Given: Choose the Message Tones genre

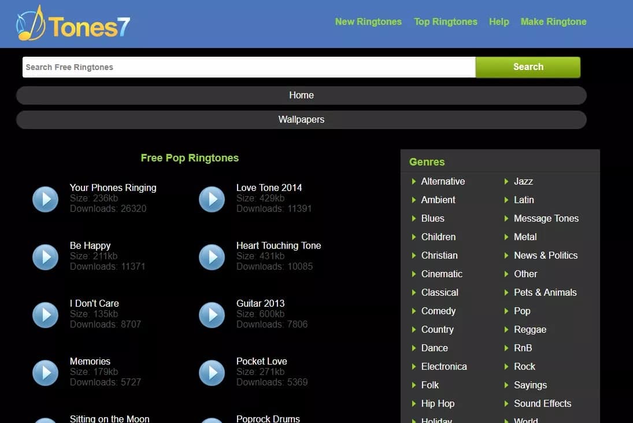Looking at the screenshot, I should click(546, 219).
